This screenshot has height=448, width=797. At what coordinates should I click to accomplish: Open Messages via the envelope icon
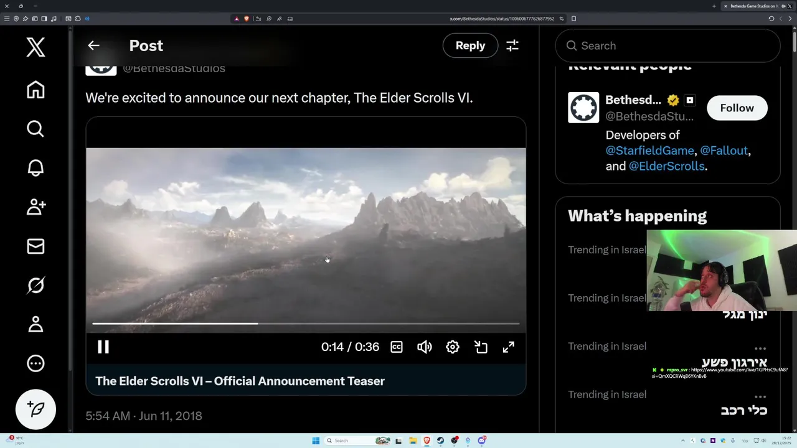pyautogui.click(x=35, y=246)
